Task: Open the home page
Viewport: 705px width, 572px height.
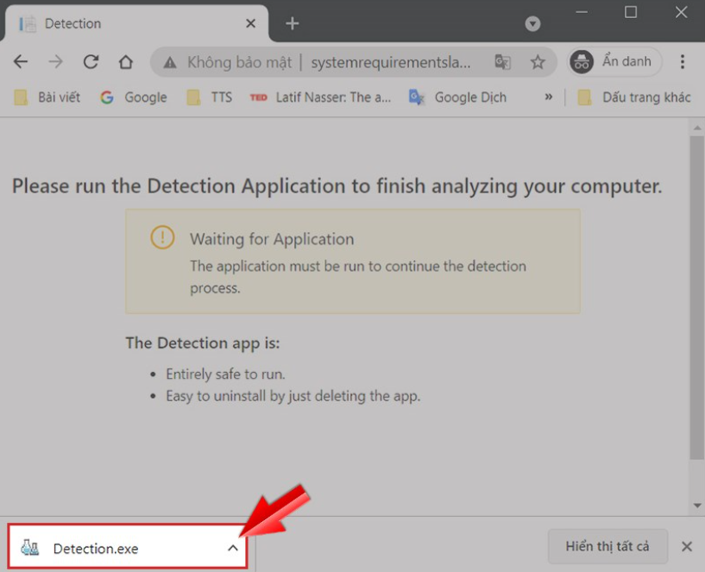Action: click(126, 61)
